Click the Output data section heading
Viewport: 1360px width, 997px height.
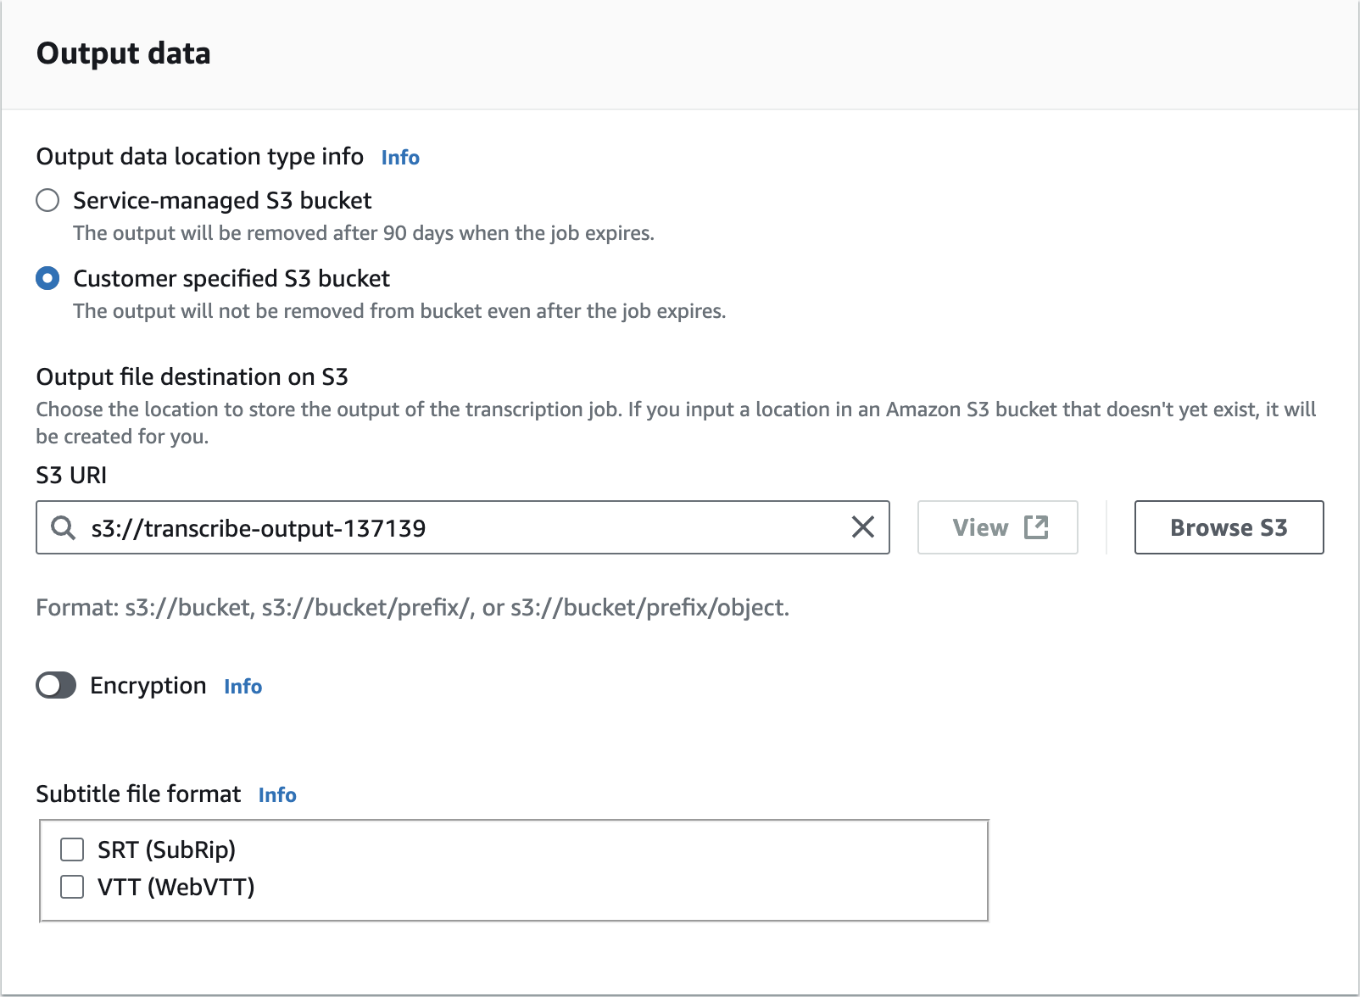pyautogui.click(x=124, y=53)
